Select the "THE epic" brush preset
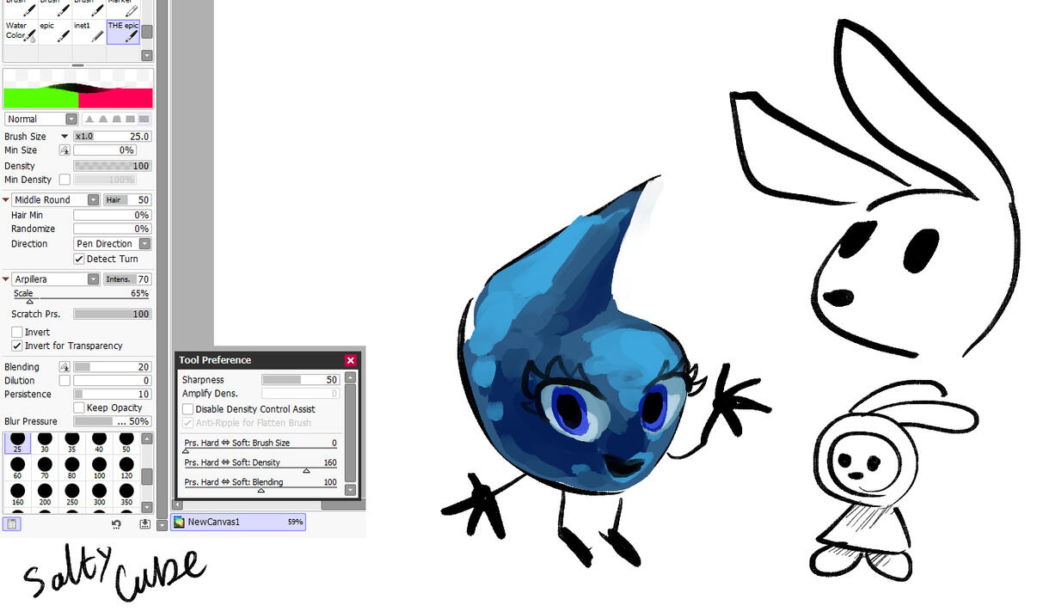Viewport: 1037px width, 612px height. [123, 32]
